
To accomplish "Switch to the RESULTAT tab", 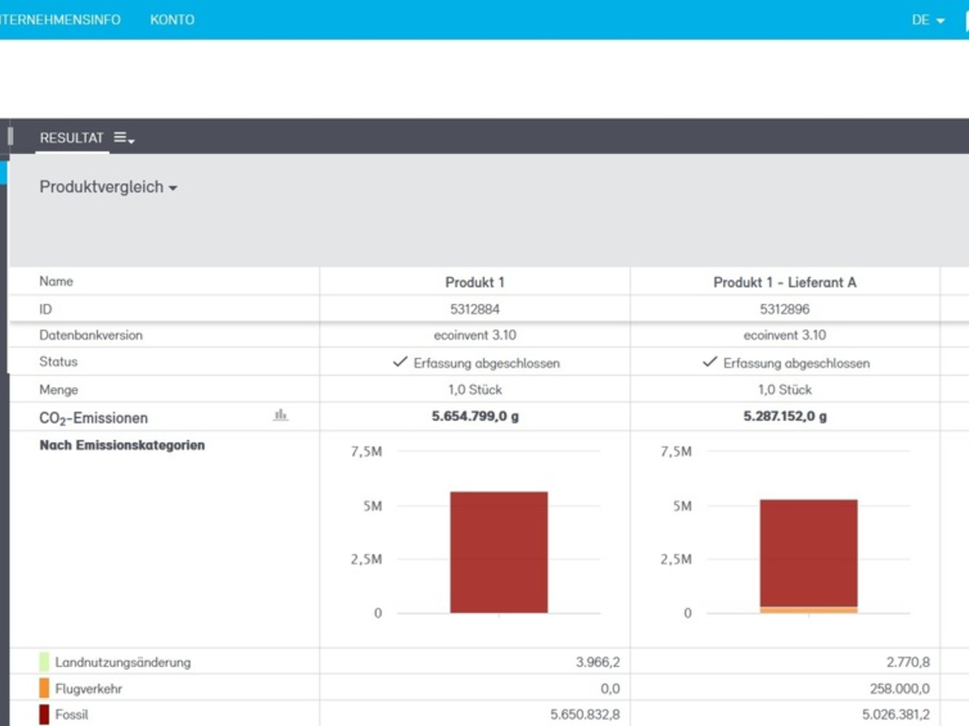I will pos(72,138).
